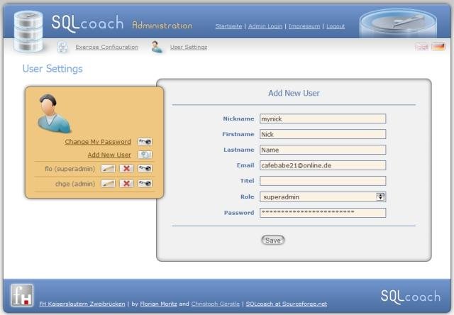Click the Logout link in header
The width and height of the screenshot is (454, 315).
336,26
